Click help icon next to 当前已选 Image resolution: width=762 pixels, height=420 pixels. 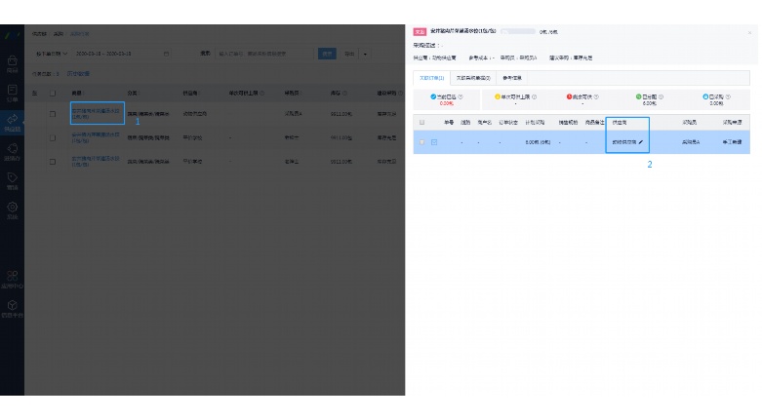(x=461, y=96)
